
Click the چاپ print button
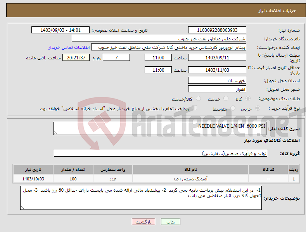(x=171, y=222)
